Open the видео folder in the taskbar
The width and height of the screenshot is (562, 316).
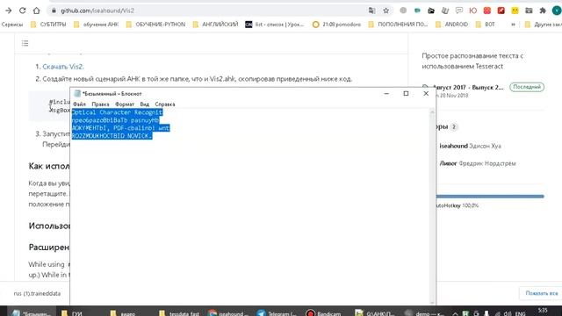124,312
